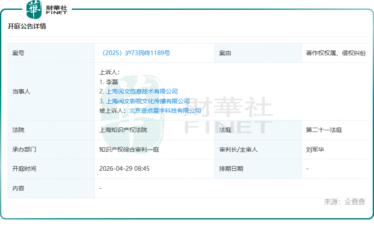Click the 法院 label cell

[x=51, y=130]
